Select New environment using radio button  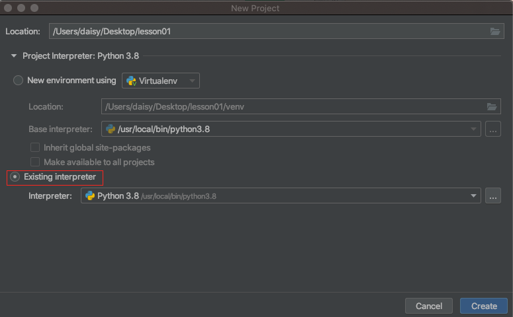pyautogui.click(x=18, y=81)
